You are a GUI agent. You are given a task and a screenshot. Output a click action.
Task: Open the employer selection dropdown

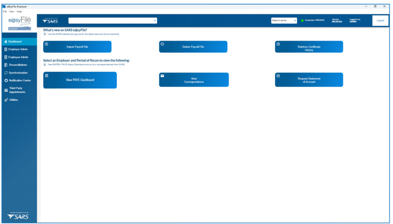(x=155, y=20)
